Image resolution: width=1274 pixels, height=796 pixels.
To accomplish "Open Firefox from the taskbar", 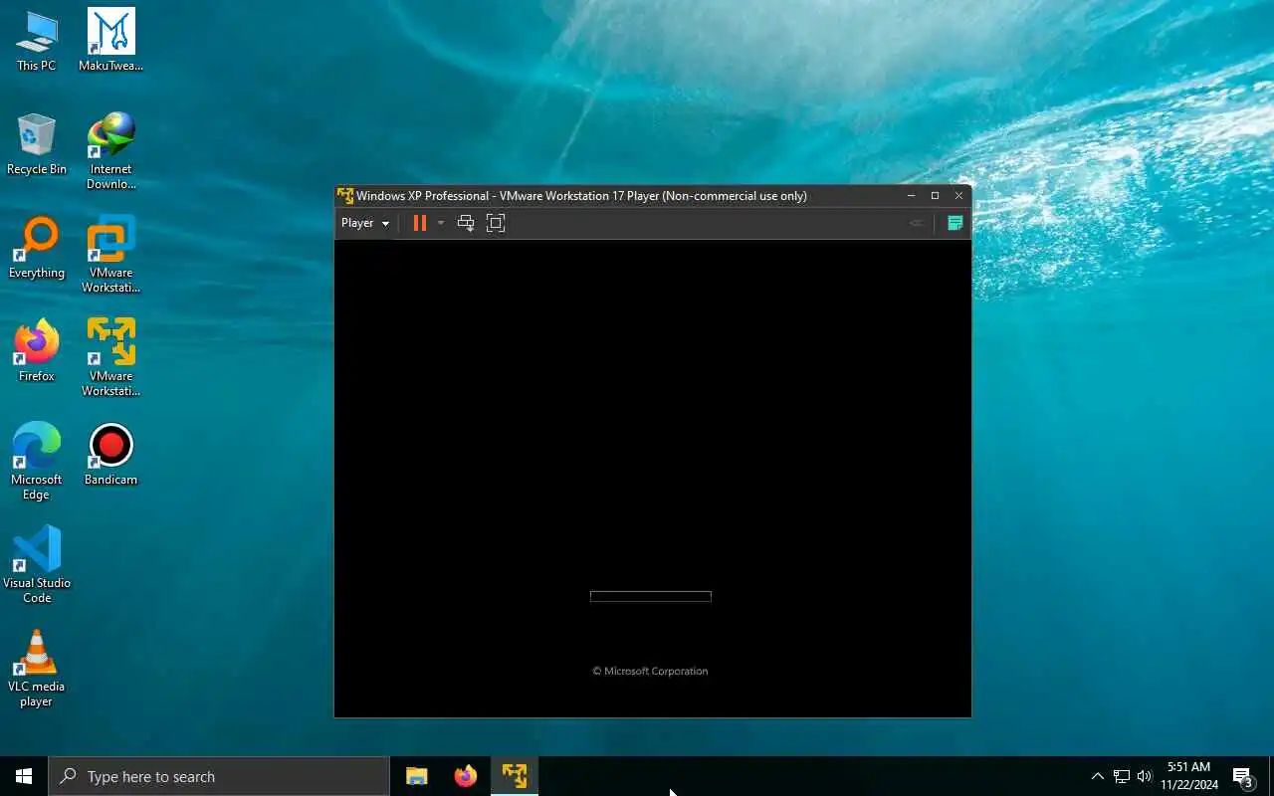I will click(x=466, y=776).
